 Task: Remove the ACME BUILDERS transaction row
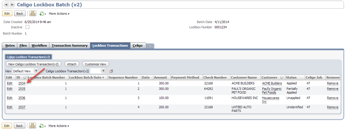point(333,83)
